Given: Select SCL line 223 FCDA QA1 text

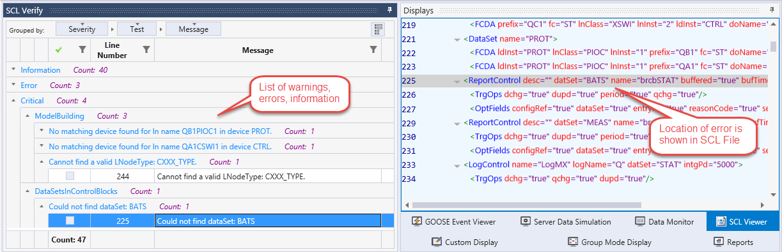Looking at the screenshot, I should (x=618, y=67).
